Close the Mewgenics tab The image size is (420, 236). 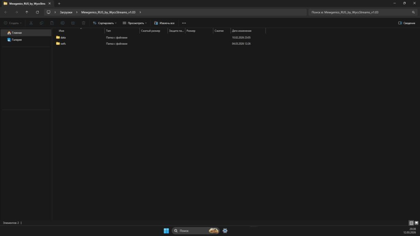tap(50, 4)
